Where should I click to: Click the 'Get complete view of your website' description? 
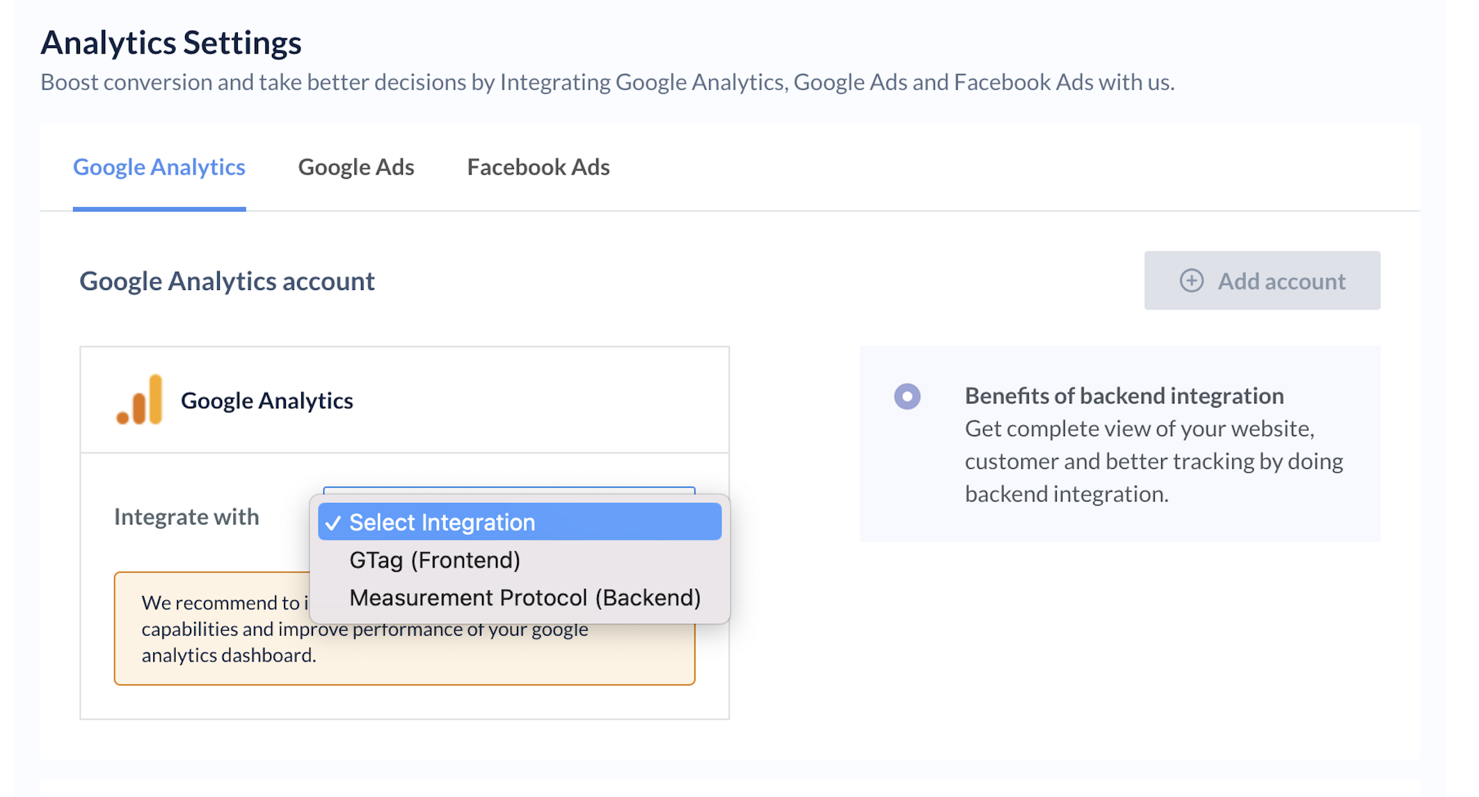pos(1154,461)
